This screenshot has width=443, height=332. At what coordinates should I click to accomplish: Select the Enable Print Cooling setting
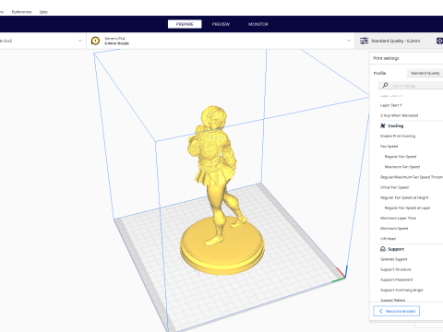[398, 136]
